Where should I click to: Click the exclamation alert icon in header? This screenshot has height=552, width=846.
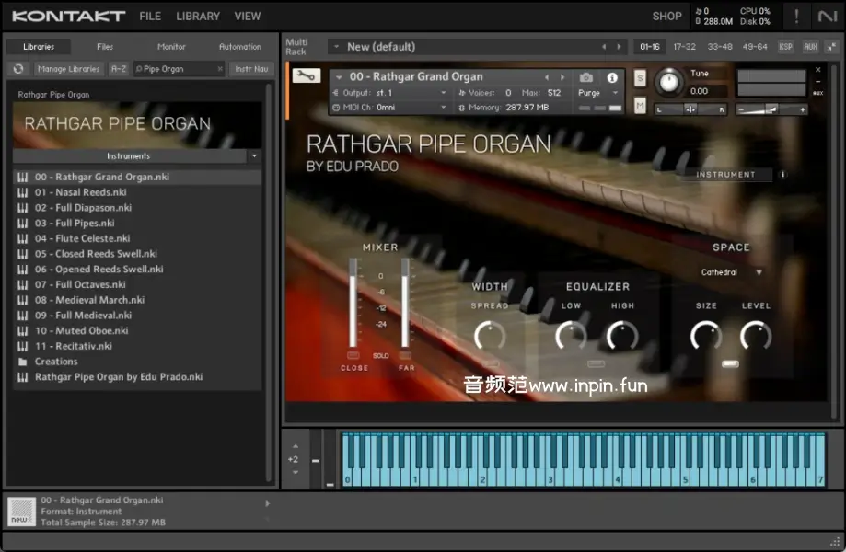[796, 16]
